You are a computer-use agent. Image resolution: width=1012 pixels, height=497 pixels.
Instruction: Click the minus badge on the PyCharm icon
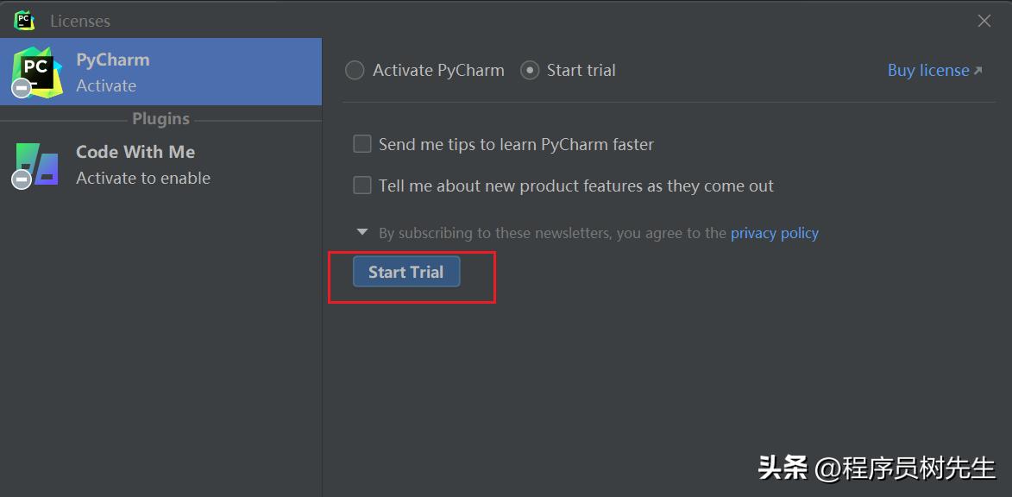click(22, 88)
